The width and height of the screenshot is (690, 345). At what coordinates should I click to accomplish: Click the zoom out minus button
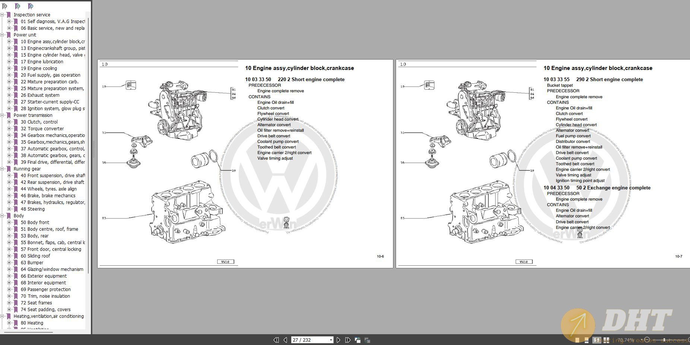[647, 340]
